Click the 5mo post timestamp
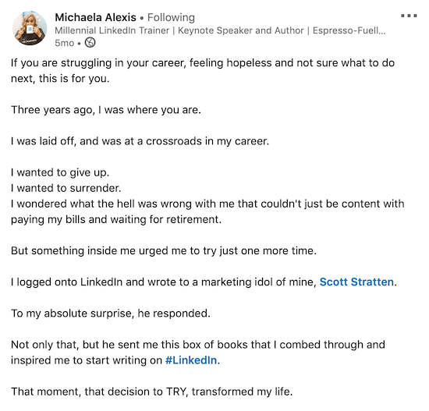This screenshot has width=429, height=411. click(64, 43)
